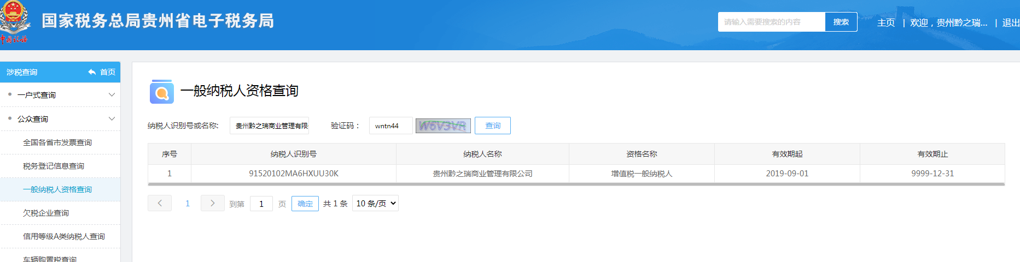Click the magnifier icon beside 一般纳税人资格查询 title

[x=161, y=92]
